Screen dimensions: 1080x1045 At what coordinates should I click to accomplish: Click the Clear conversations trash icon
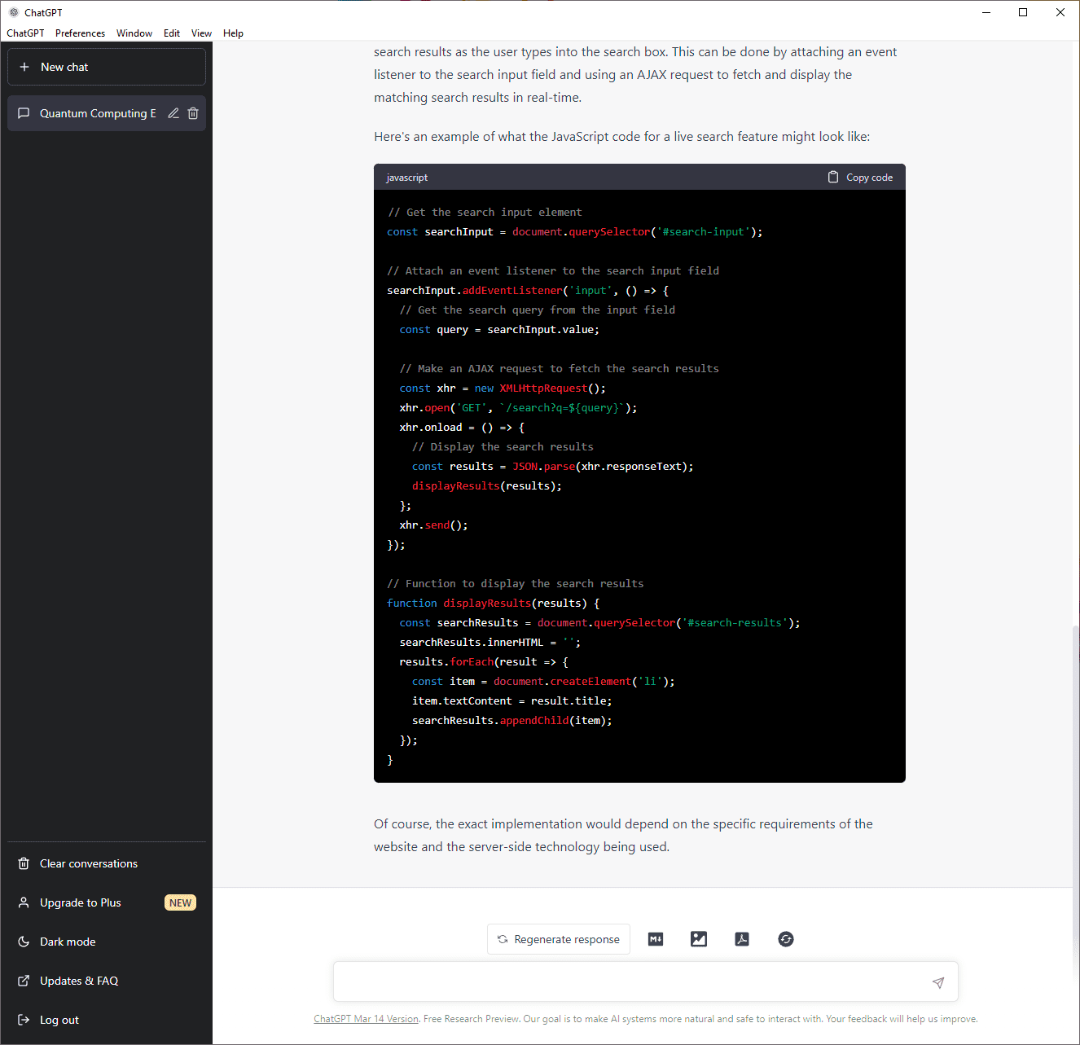click(x=24, y=863)
